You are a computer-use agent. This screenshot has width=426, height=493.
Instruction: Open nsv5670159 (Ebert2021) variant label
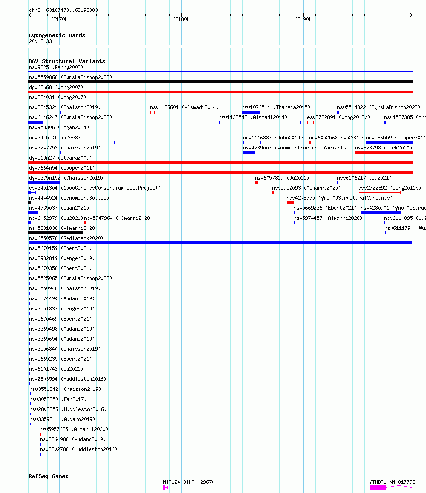(60, 248)
